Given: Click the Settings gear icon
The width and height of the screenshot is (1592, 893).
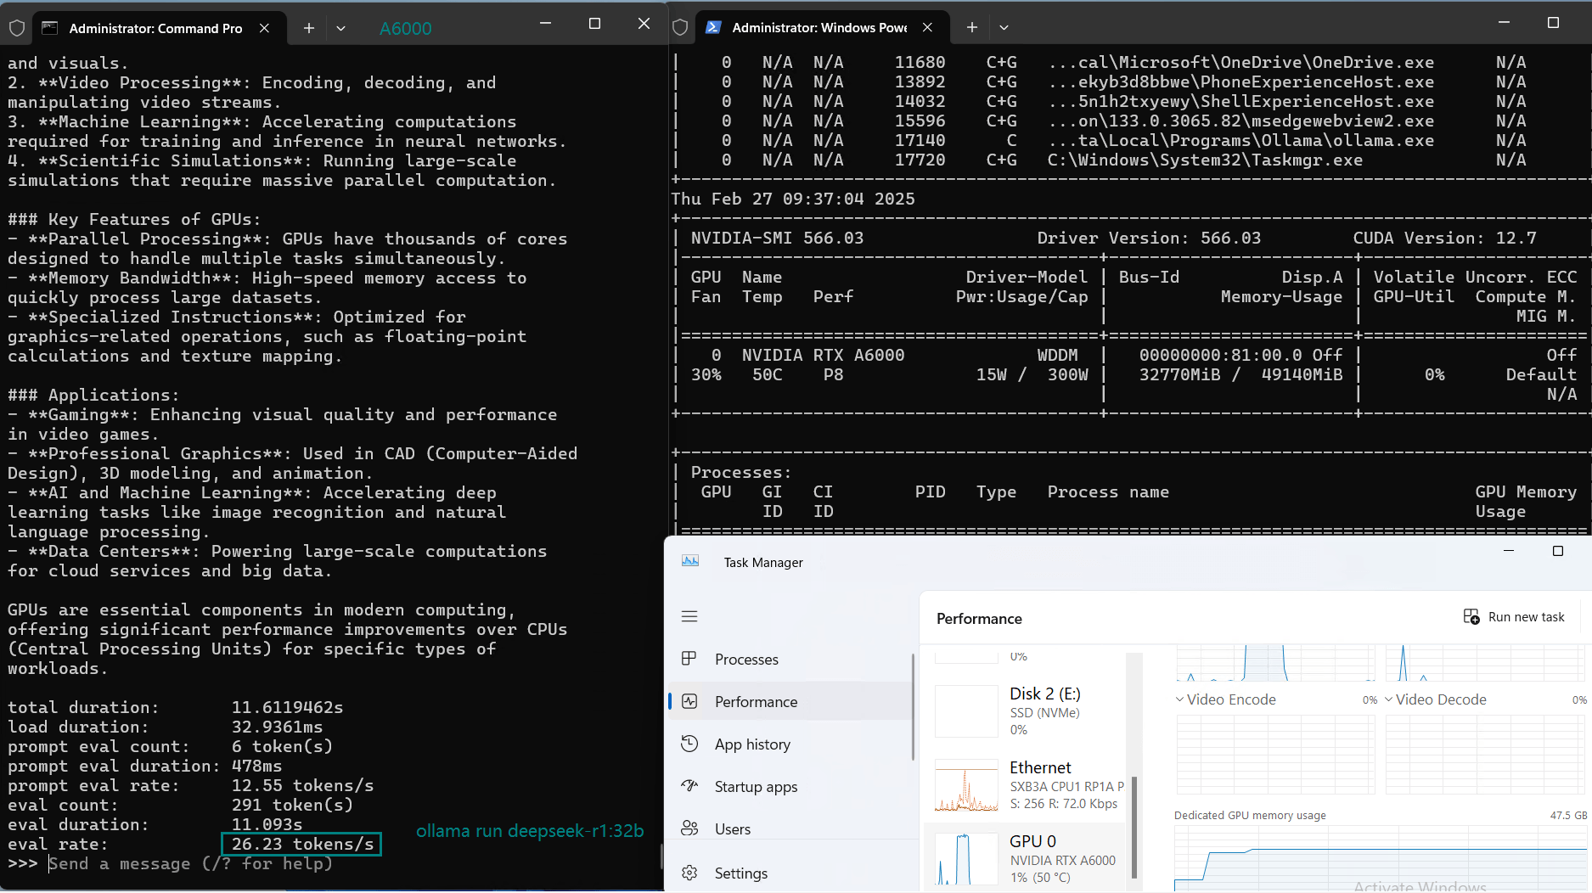Looking at the screenshot, I should tap(689, 873).
